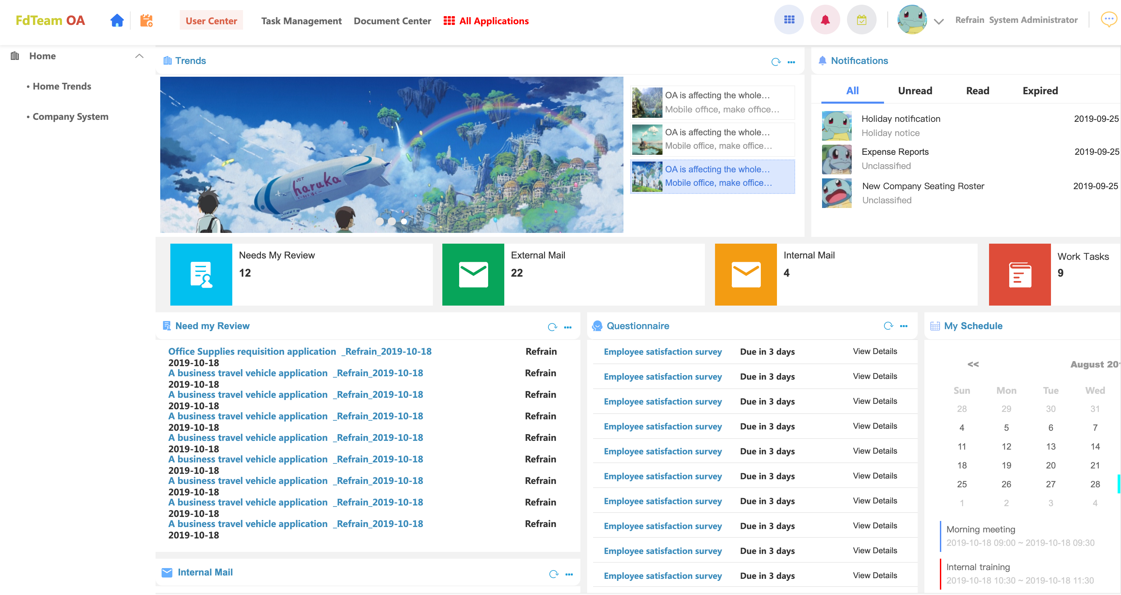Switch to User Center tab
This screenshot has height=595, width=1121.
coord(211,21)
